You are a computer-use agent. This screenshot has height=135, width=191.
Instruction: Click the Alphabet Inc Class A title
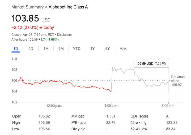click(68, 7)
